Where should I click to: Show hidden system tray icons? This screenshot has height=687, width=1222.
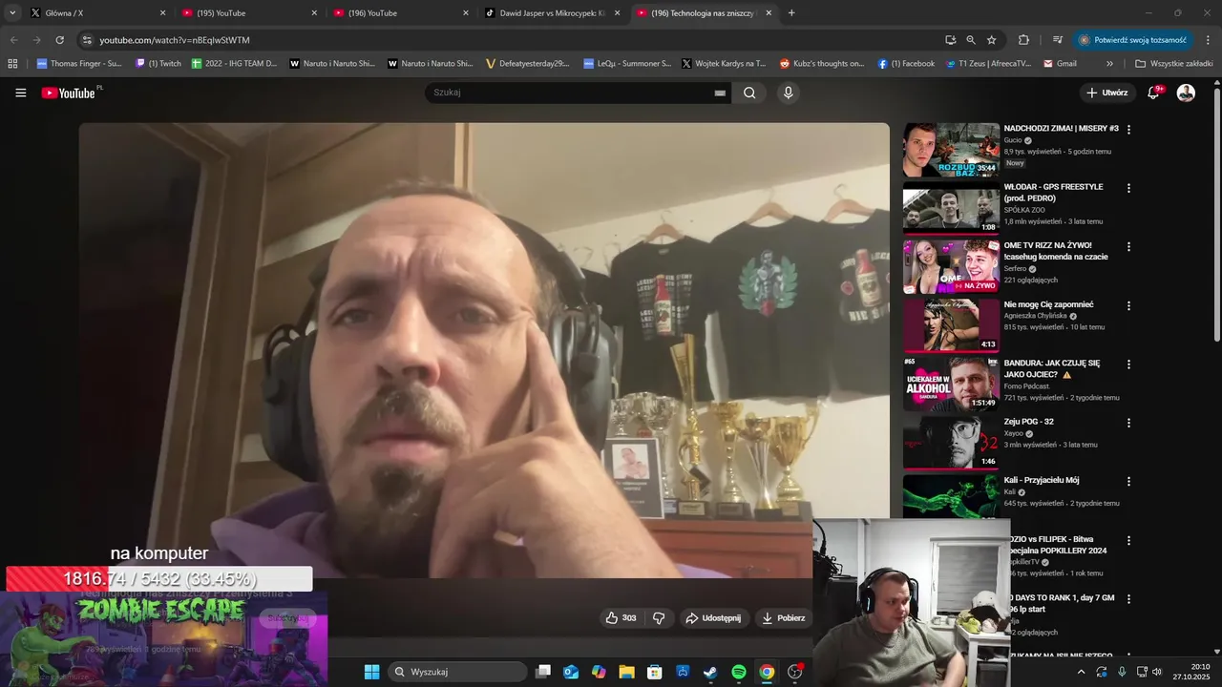pyautogui.click(x=1081, y=672)
